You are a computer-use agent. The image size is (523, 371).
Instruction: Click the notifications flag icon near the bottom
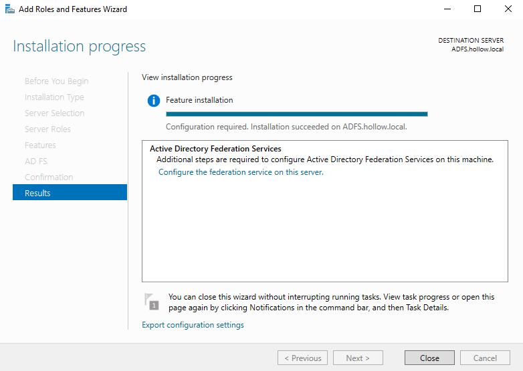click(x=152, y=302)
